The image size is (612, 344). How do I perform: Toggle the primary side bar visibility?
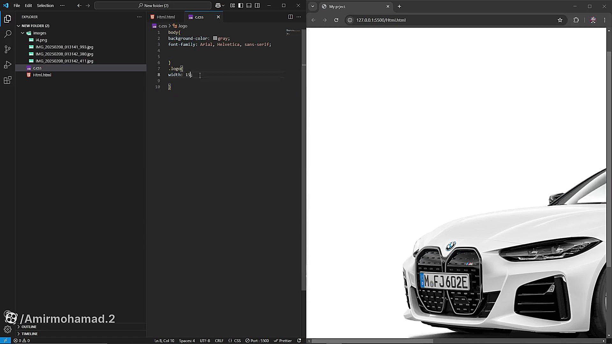click(241, 5)
